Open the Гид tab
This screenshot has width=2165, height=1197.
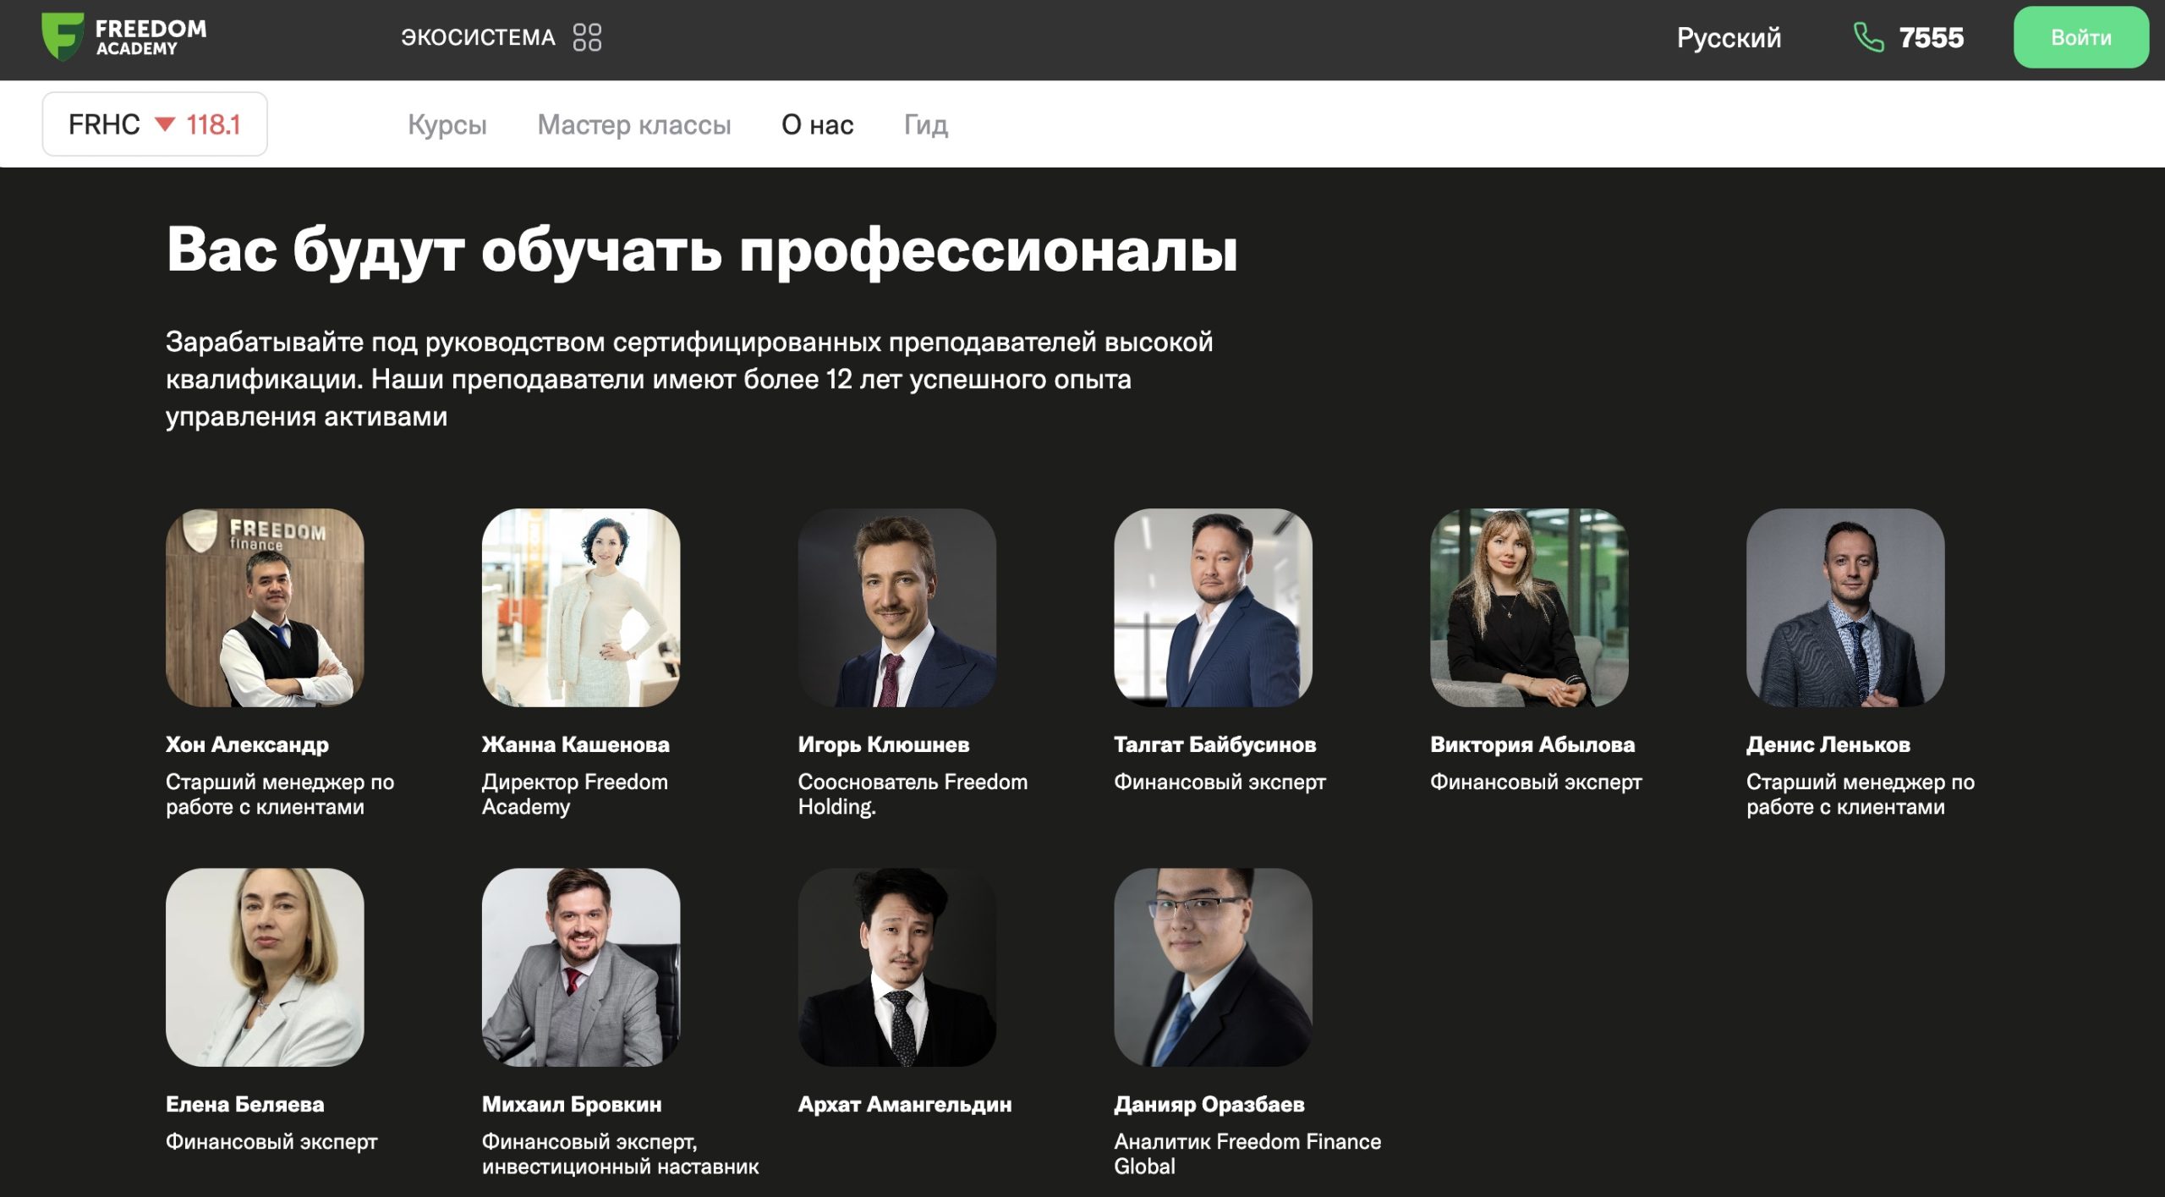(926, 125)
